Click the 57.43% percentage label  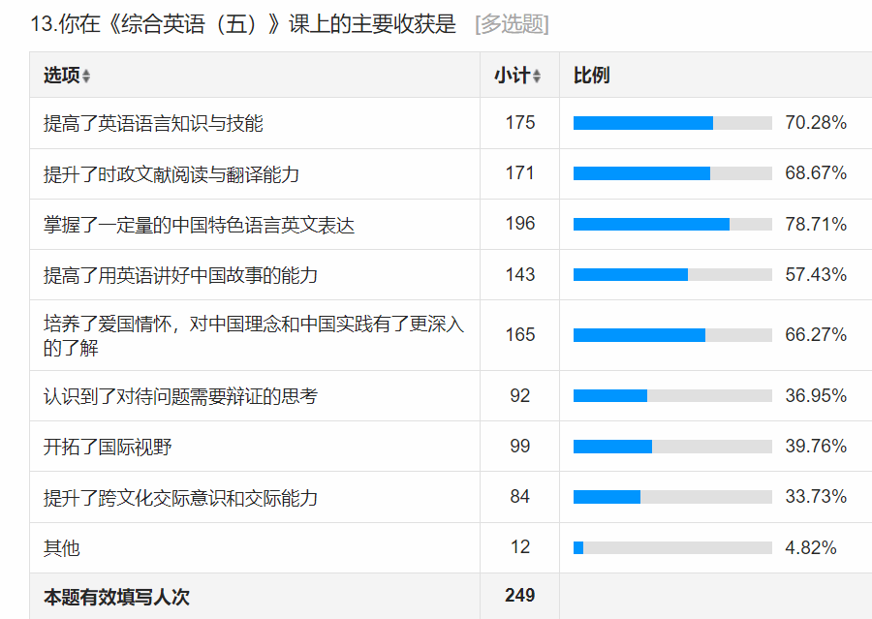[x=816, y=275]
